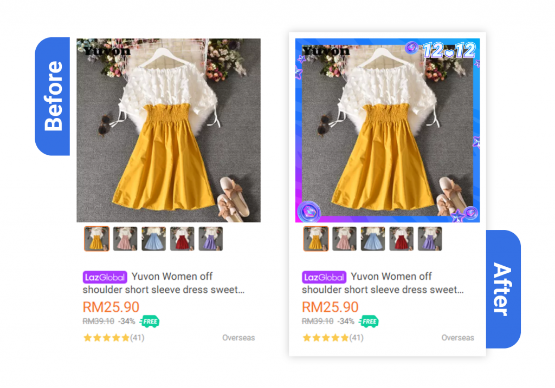Click Overseas label in After card
Screen dimensions: 555x388
tap(457, 338)
